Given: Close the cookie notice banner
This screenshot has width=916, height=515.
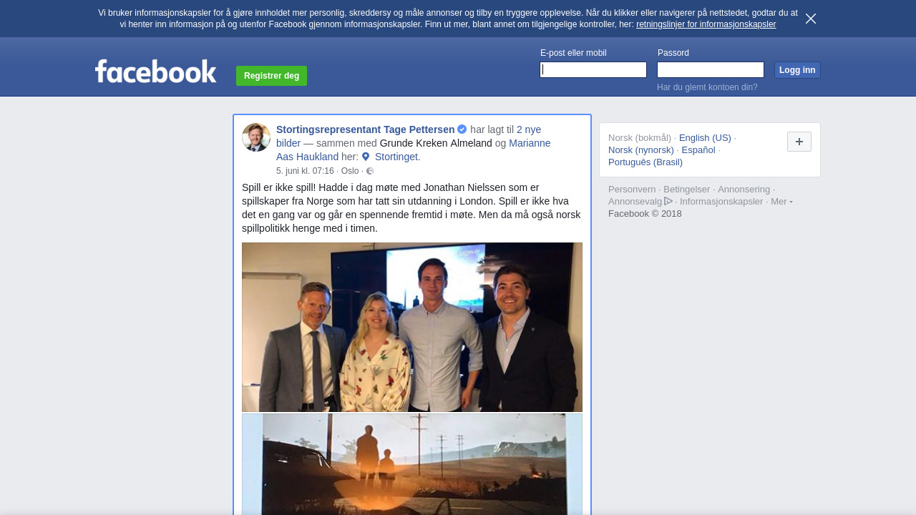Looking at the screenshot, I should 811,19.
